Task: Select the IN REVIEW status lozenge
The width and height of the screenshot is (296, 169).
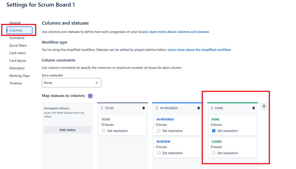Action: coord(163,142)
